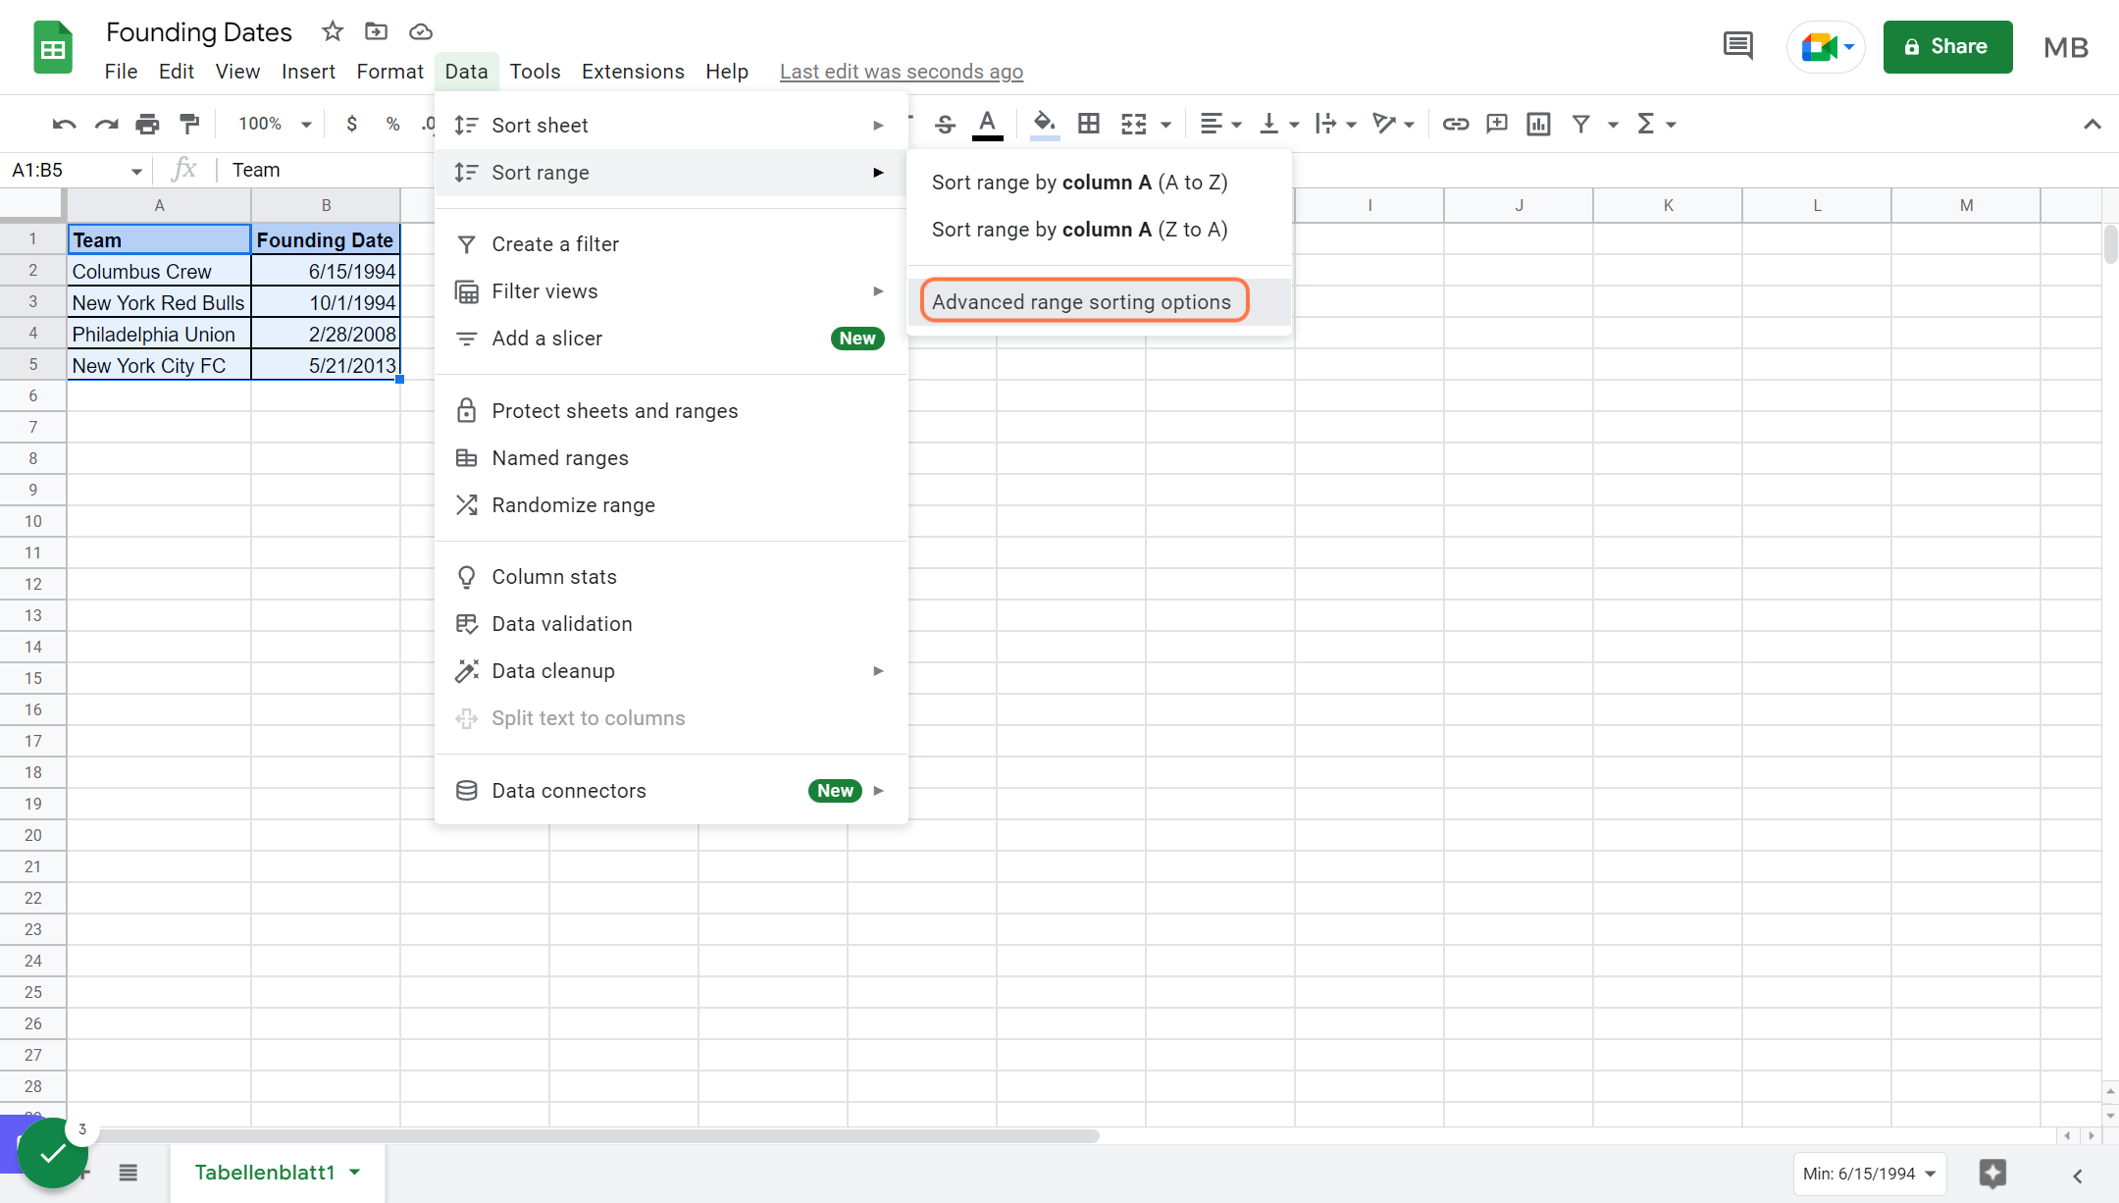Select the paint format roller icon
This screenshot has width=2119, height=1203.
(189, 124)
